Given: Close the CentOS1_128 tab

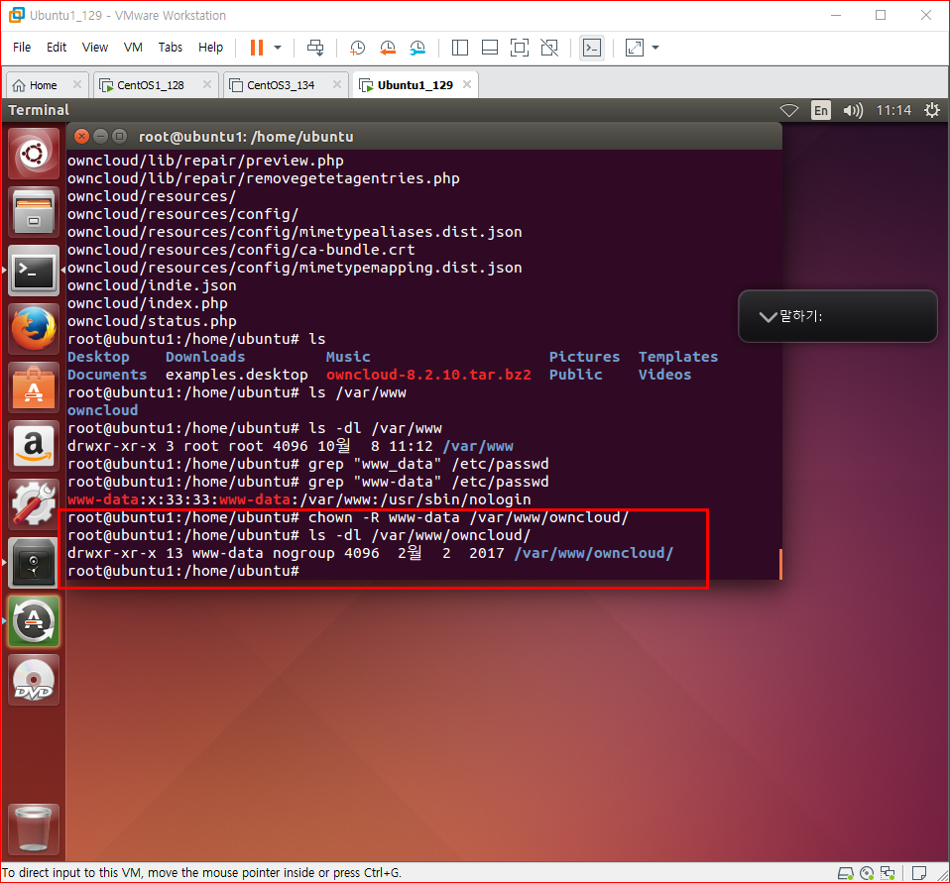Looking at the screenshot, I should click(x=207, y=85).
